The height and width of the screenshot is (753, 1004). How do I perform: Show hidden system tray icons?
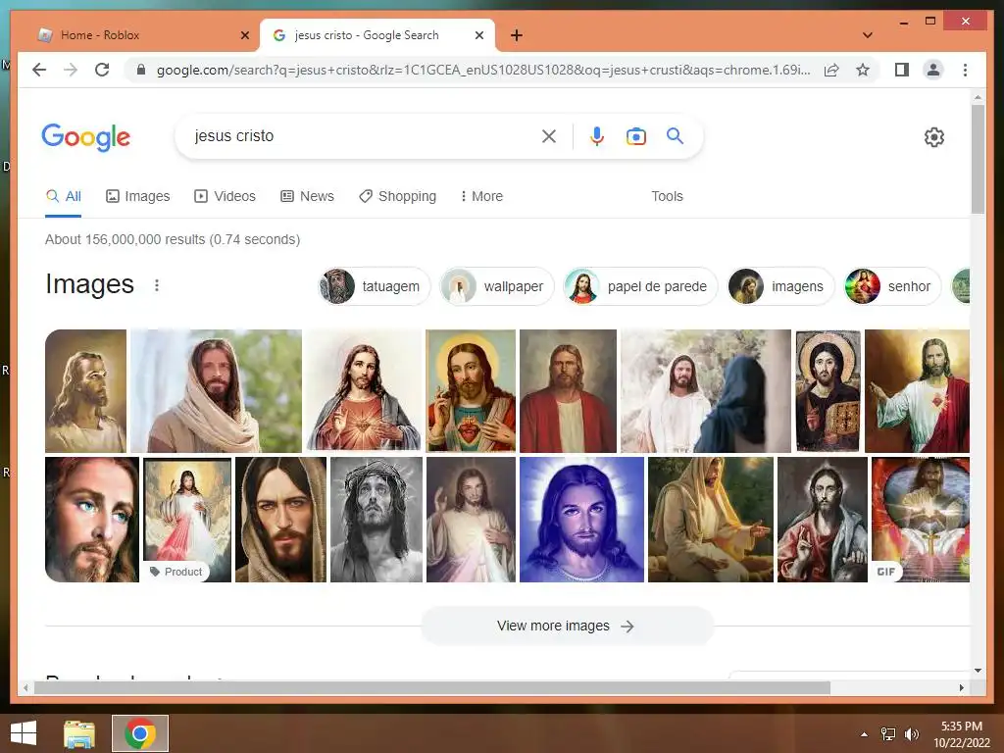(864, 734)
